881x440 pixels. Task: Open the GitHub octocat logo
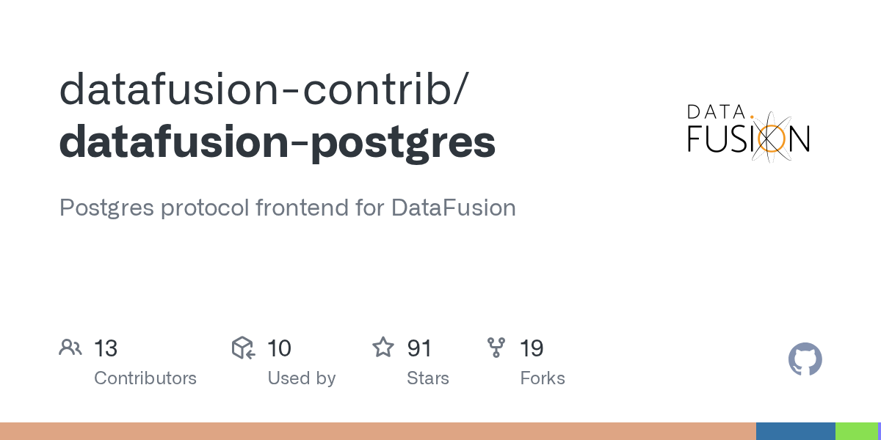[805, 359]
